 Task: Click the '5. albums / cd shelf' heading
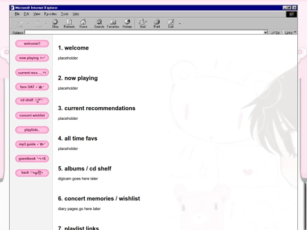click(x=85, y=169)
